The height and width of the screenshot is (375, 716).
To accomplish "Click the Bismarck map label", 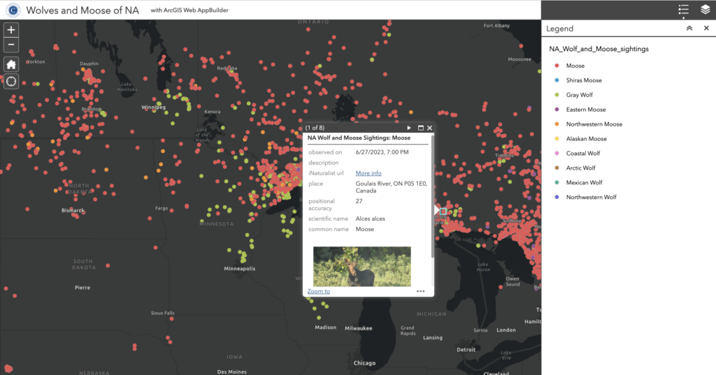I will (73, 210).
